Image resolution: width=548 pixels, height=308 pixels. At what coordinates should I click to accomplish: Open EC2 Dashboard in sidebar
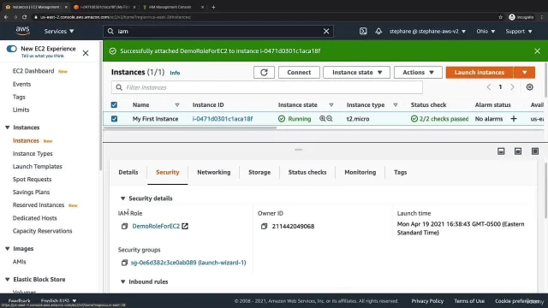click(33, 71)
